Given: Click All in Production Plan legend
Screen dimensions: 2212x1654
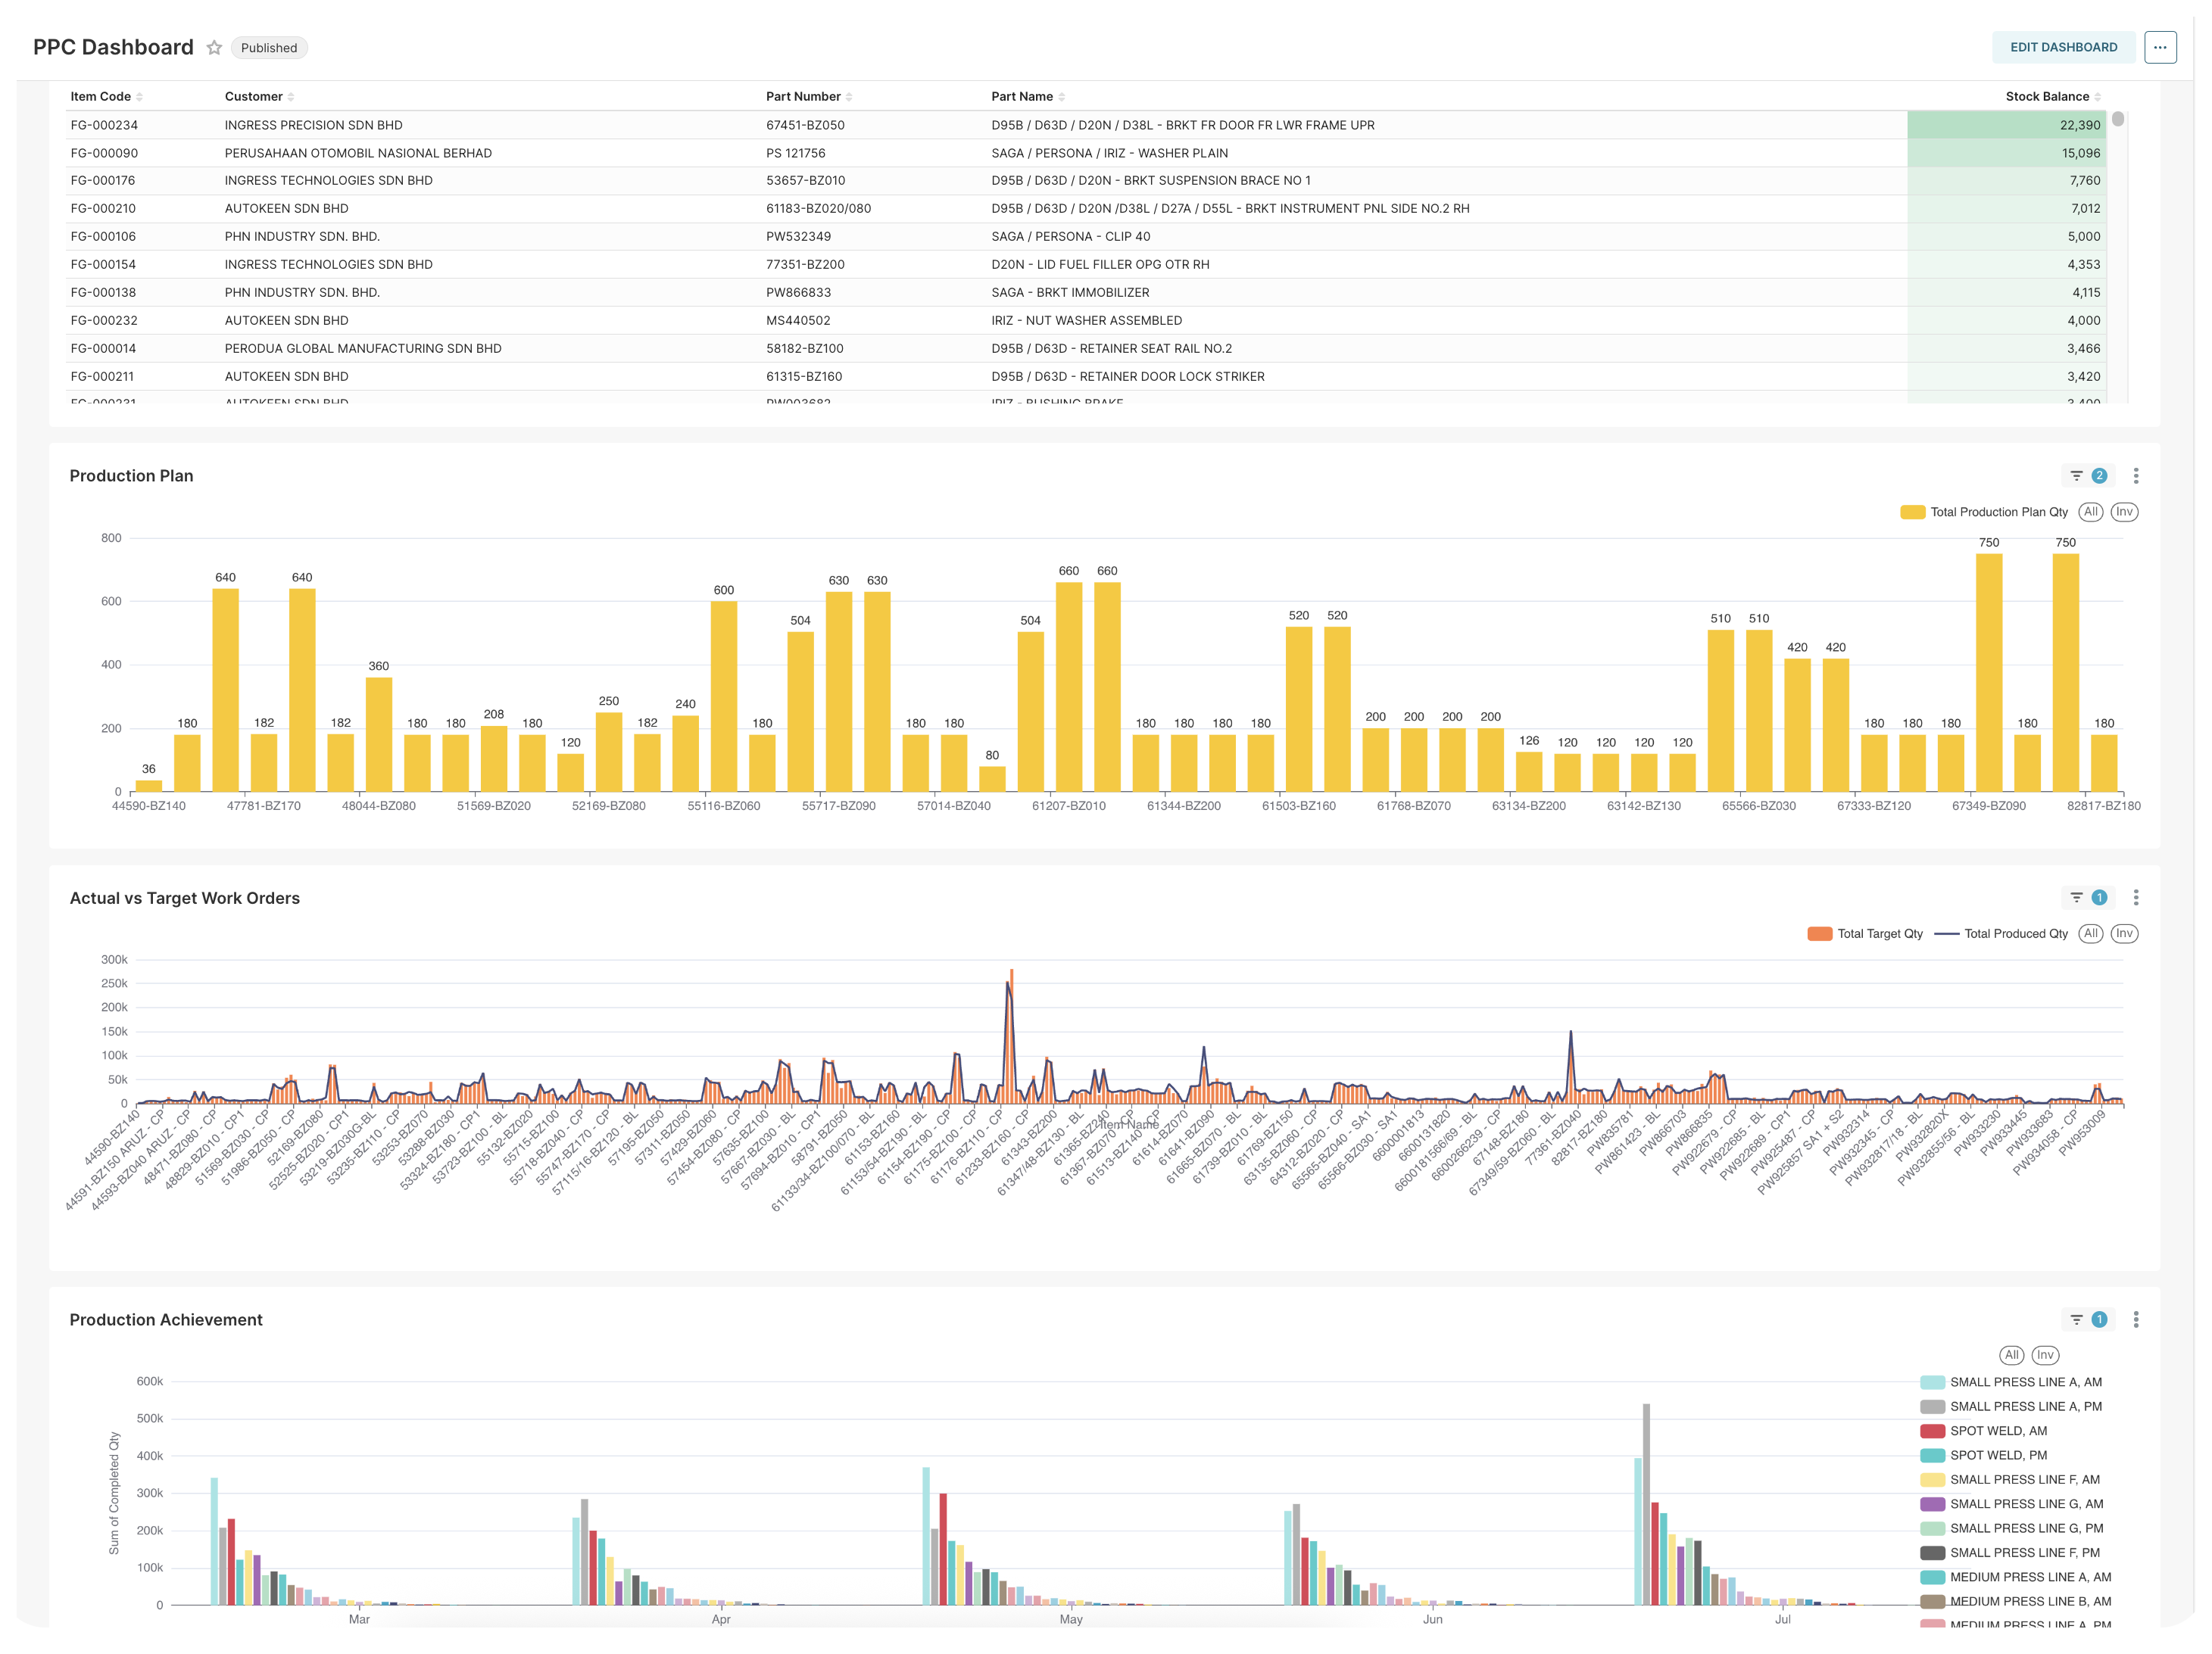Looking at the screenshot, I should tap(2090, 512).
